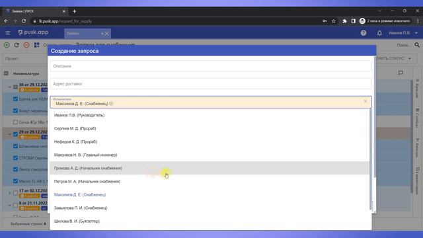
Task: Bookmark this page with the star
Action: pos(334,21)
